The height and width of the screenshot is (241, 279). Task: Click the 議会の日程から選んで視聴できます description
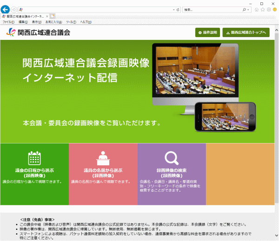tap(33, 182)
